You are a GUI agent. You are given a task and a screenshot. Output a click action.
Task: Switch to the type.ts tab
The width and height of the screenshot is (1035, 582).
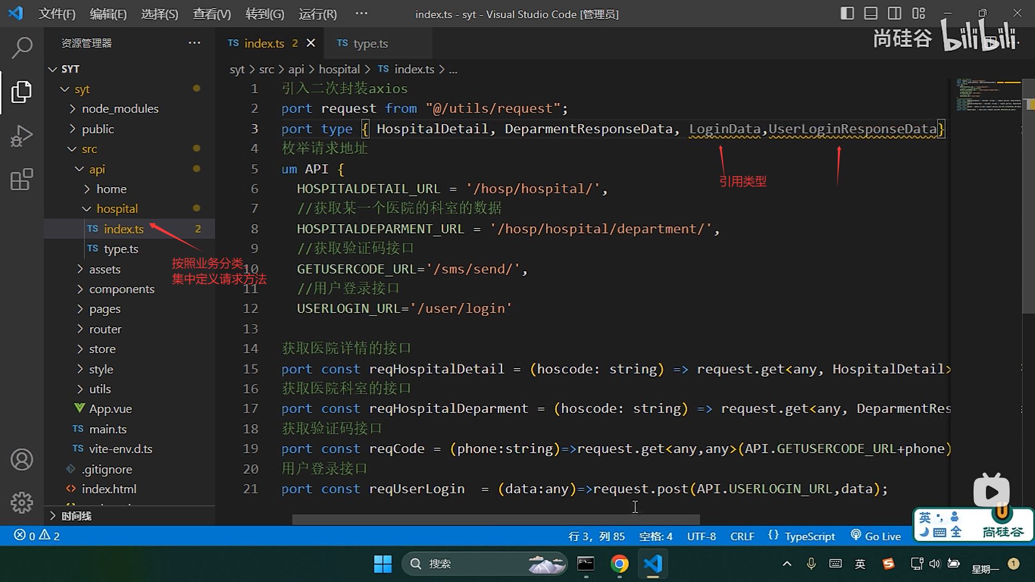(x=370, y=44)
